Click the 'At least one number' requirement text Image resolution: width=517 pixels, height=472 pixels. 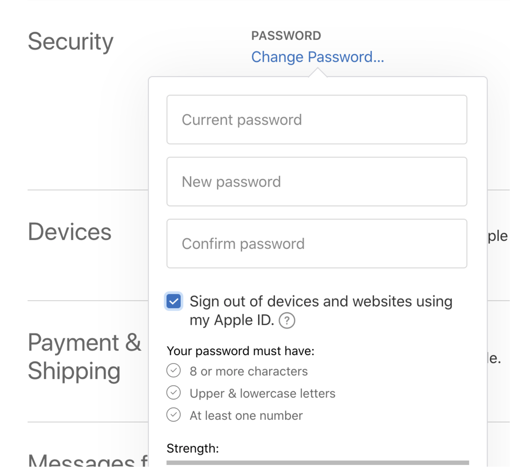[246, 416]
